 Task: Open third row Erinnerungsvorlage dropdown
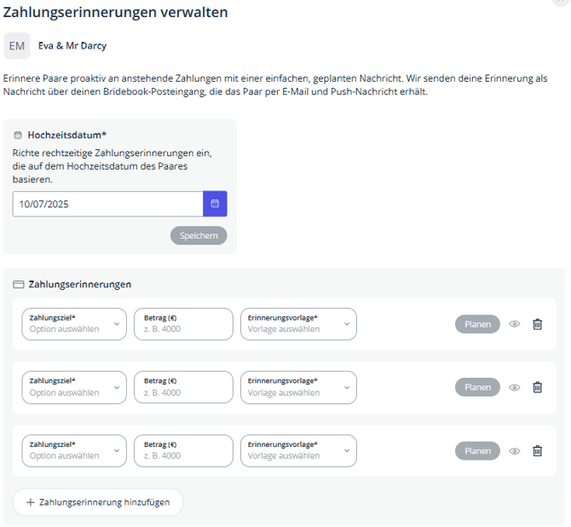[298, 450]
